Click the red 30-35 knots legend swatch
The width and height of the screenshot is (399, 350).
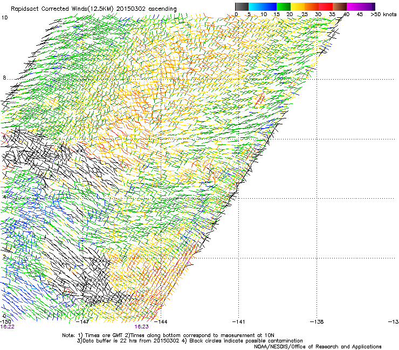click(x=326, y=6)
